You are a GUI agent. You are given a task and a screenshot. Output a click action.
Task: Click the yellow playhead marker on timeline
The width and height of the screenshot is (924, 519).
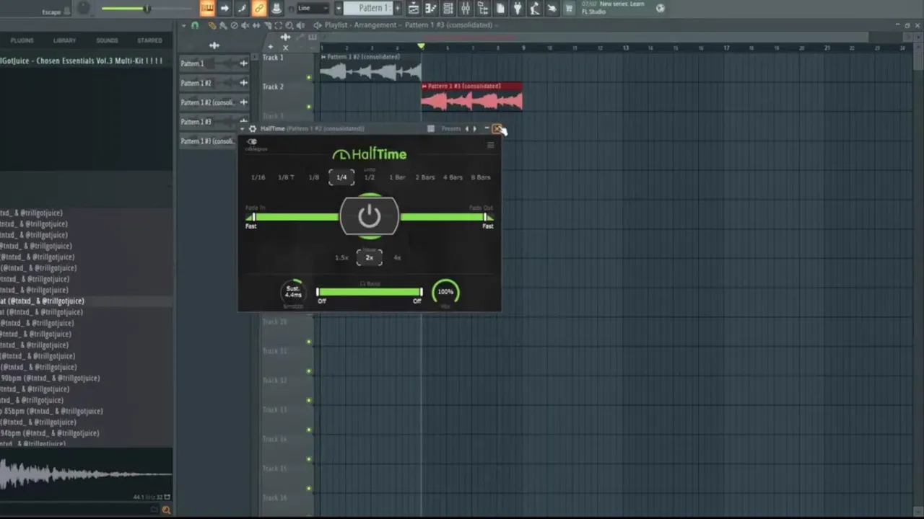click(x=421, y=46)
